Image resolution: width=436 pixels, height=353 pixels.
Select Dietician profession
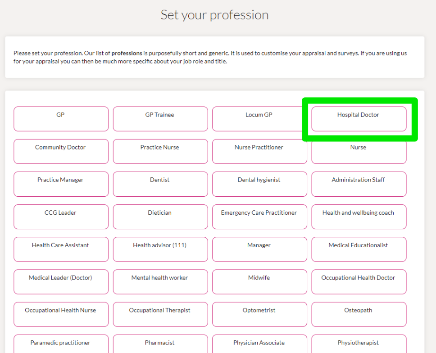[160, 217]
